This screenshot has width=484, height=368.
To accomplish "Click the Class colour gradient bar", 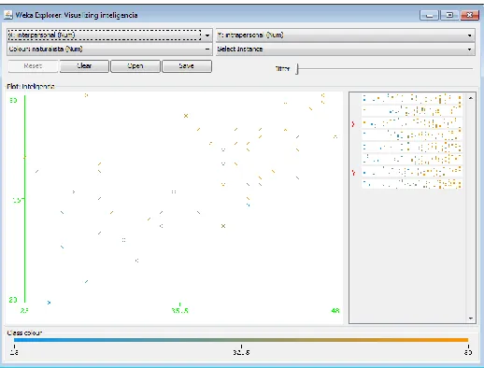I will coord(241,340).
